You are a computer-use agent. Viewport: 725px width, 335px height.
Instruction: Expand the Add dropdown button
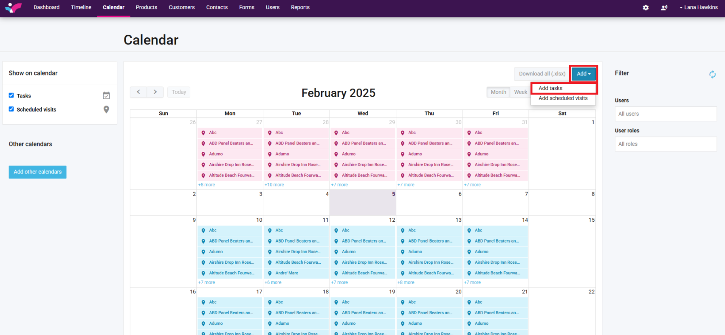[584, 74]
